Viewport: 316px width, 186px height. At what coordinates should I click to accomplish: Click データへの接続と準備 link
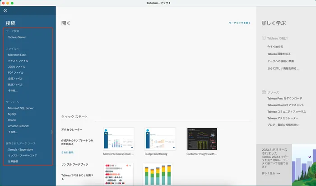[280, 61]
